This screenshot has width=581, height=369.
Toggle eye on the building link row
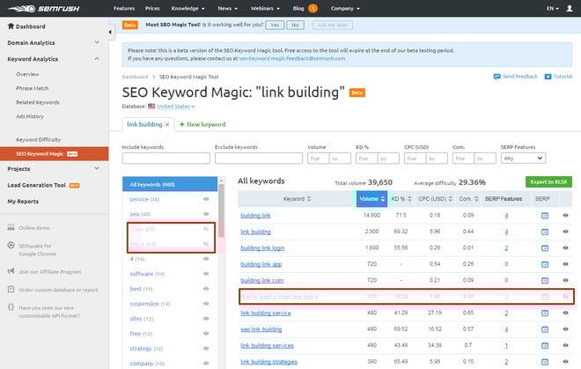565,215
